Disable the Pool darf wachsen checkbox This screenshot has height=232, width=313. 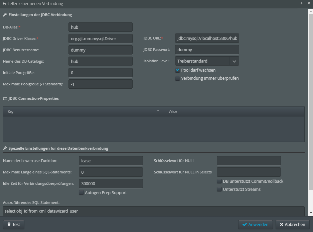pos(177,70)
